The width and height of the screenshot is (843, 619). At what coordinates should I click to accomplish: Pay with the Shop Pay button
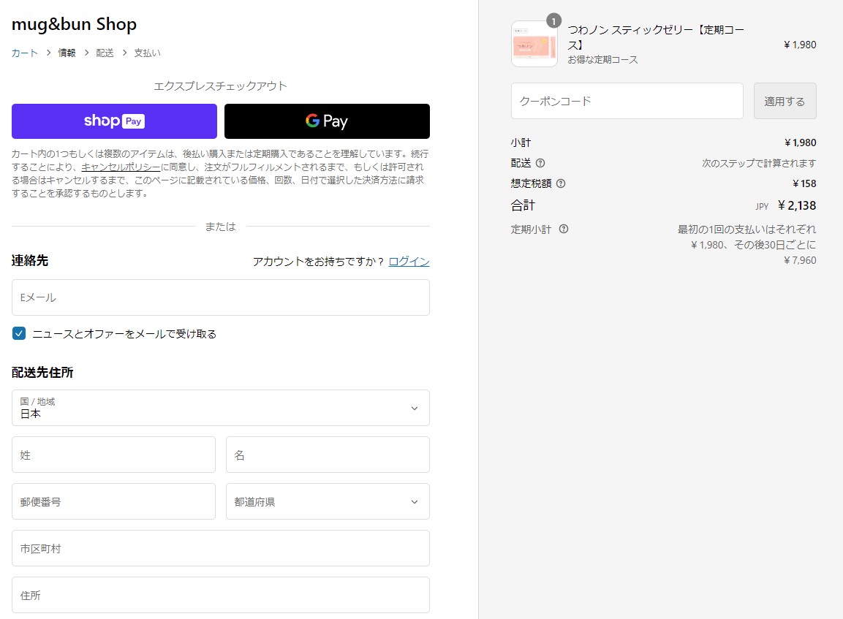pyautogui.click(x=114, y=121)
